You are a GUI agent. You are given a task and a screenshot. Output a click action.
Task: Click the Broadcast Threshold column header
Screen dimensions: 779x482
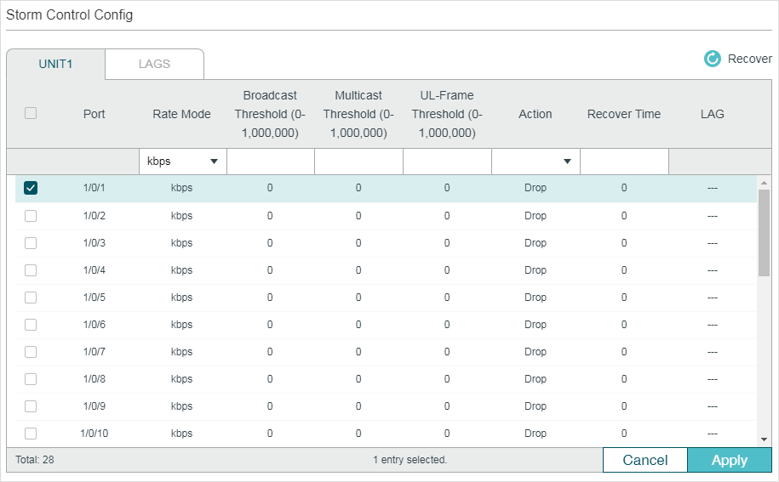coord(270,114)
